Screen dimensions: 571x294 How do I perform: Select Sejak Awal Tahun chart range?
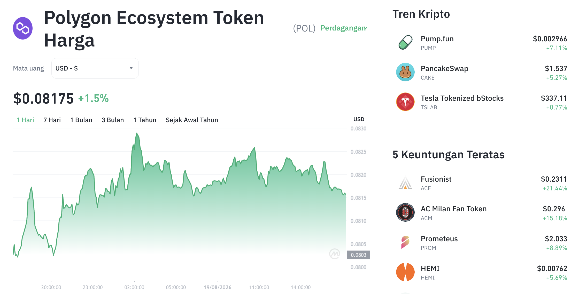(x=192, y=120)
